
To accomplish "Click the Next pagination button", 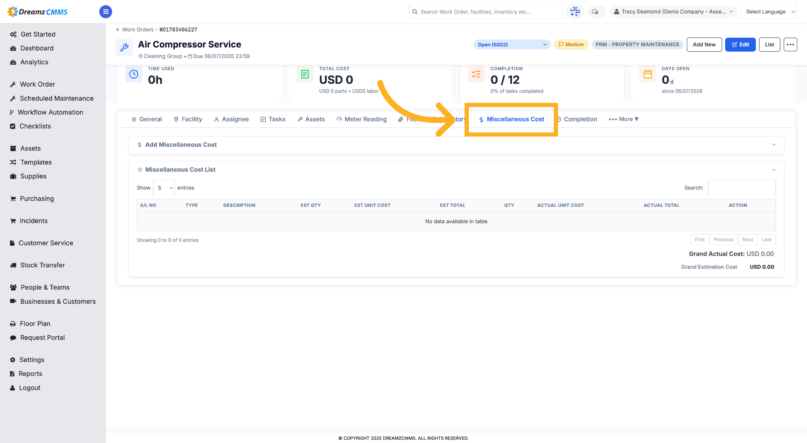I will [x=747, y=240].
